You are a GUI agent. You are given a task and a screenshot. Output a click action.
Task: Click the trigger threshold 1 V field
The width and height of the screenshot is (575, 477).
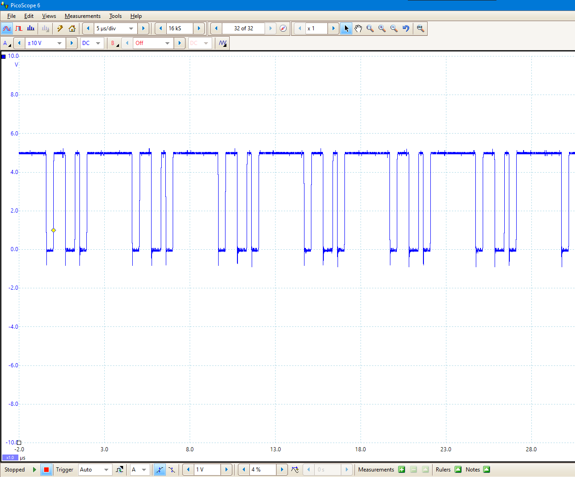point(208,470)
